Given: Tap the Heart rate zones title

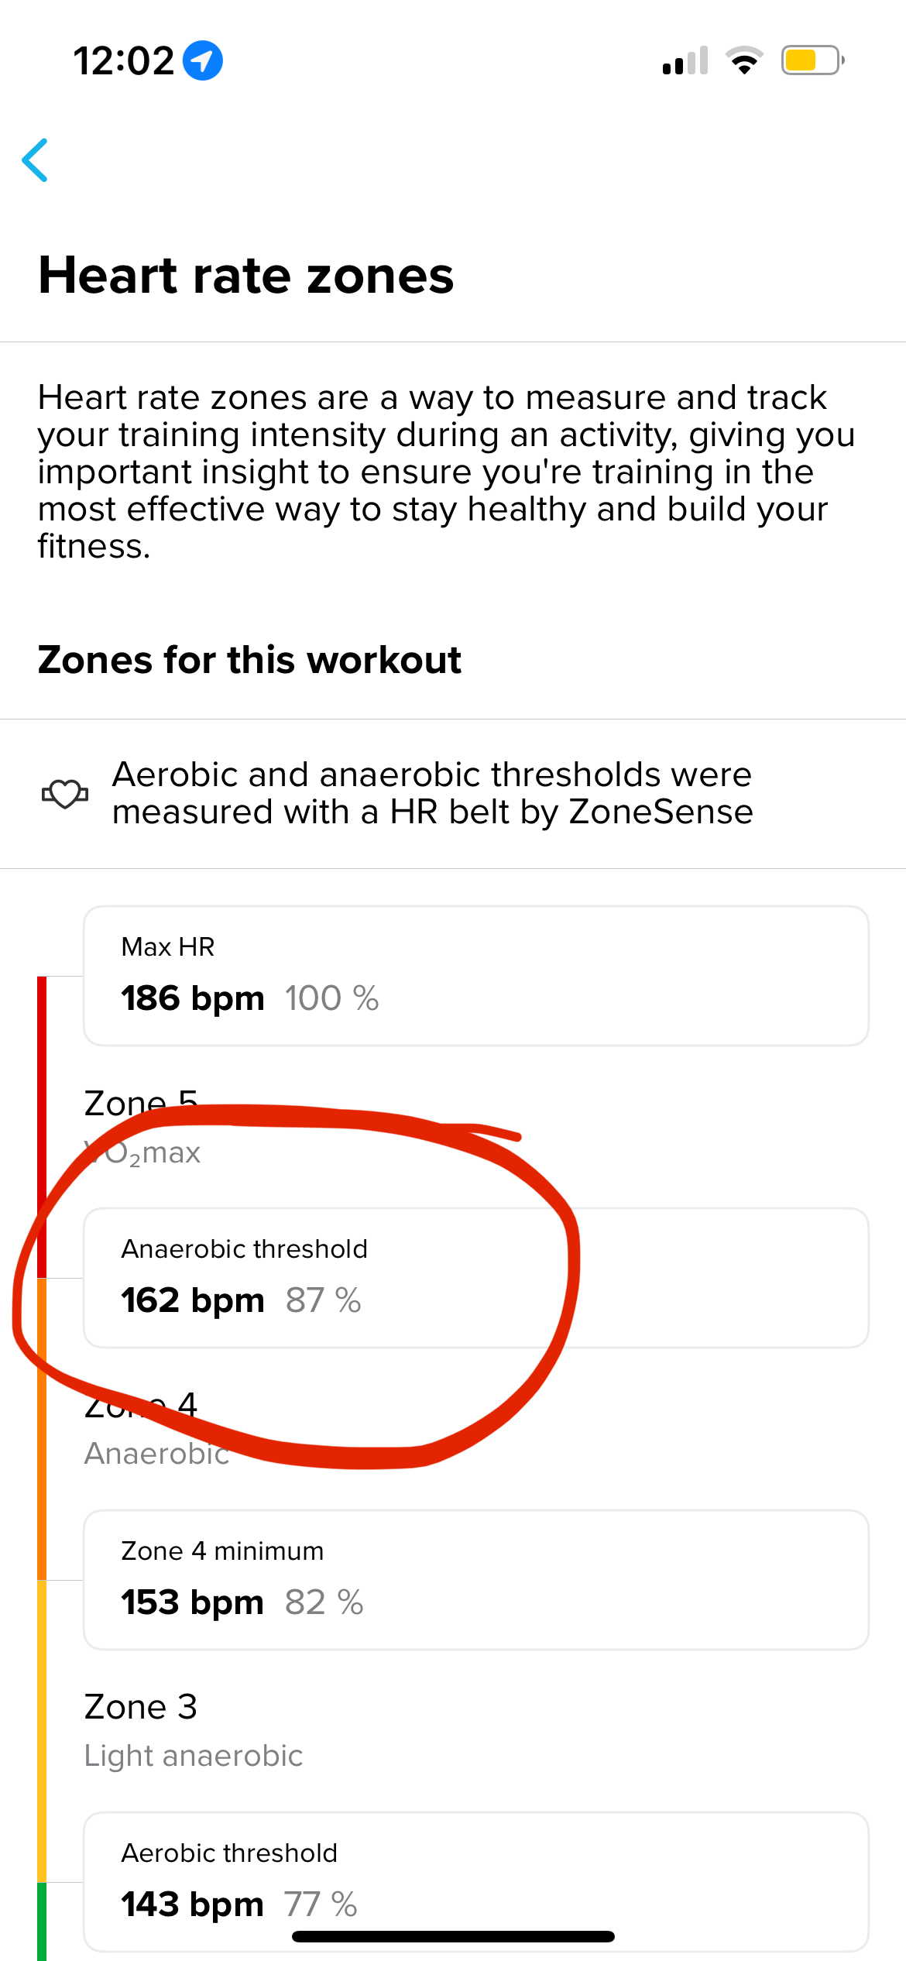Looking at the screenshot, I should pos(246,276).
